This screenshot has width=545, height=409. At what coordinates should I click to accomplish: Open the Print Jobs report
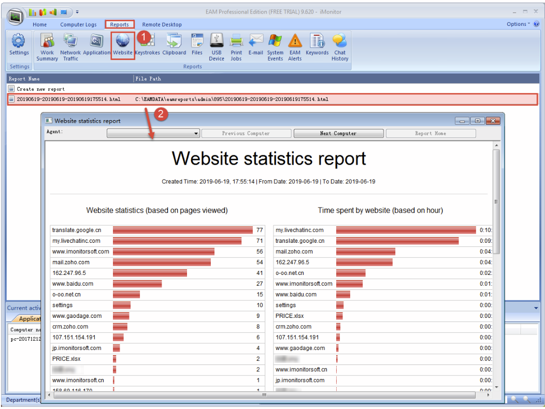tap(236, 47)
